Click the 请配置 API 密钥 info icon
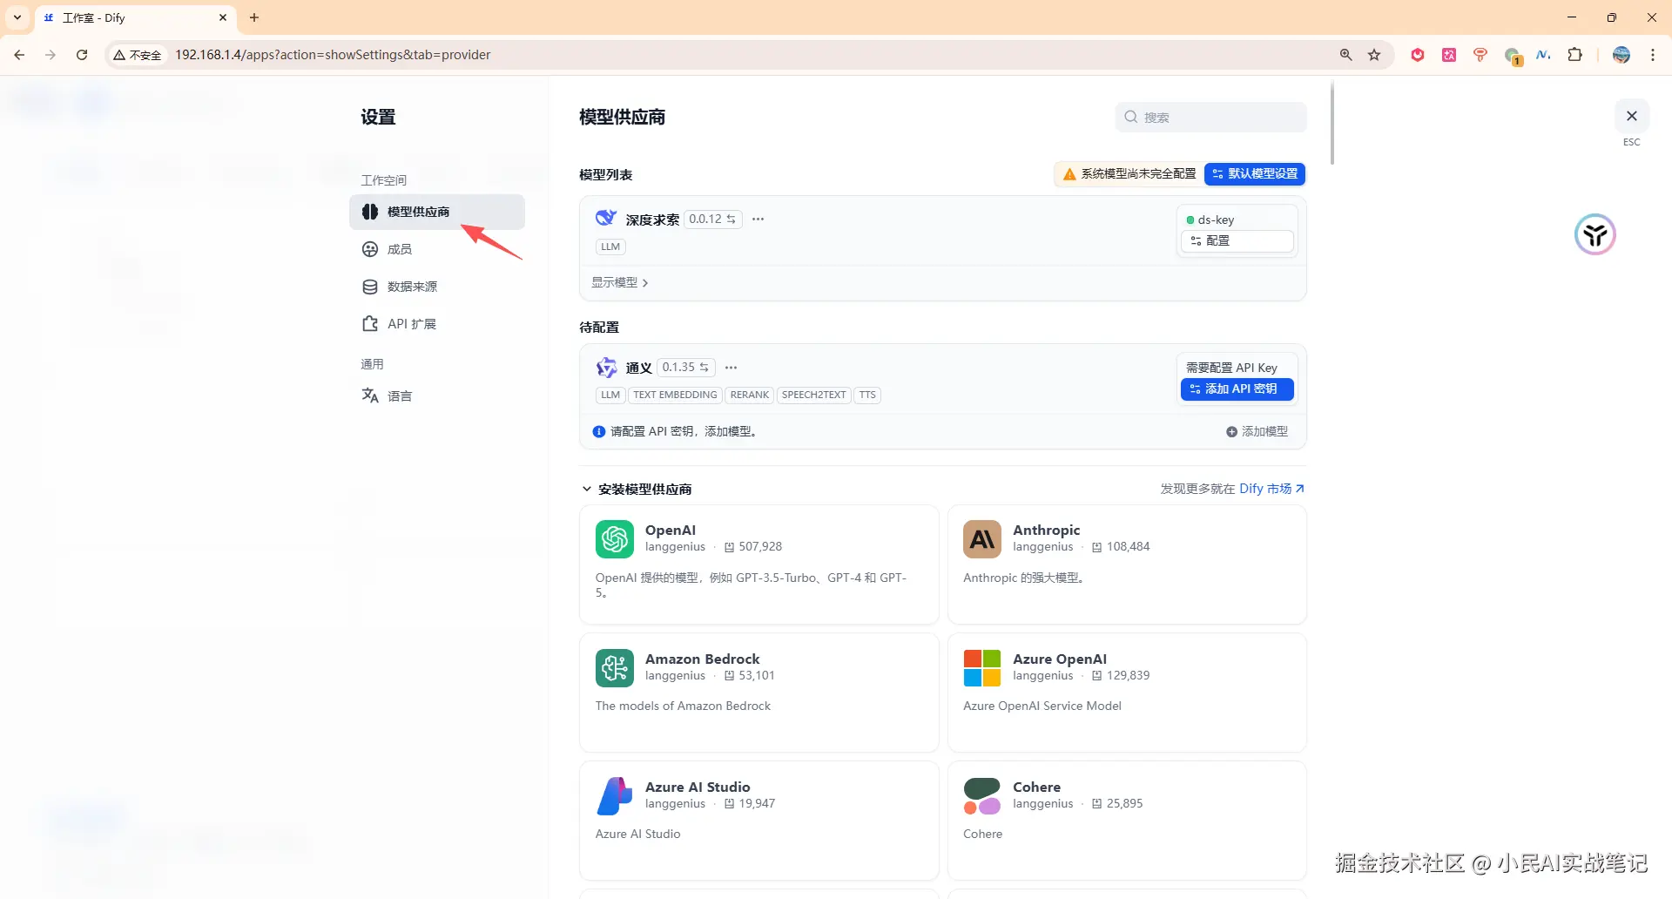 click(599, 432)
